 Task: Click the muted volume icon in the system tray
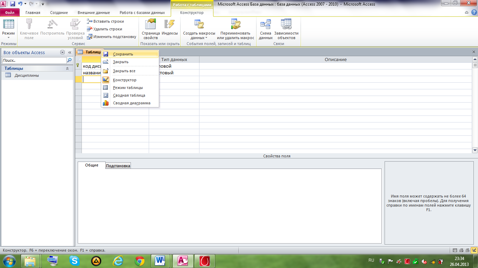tap(424, 261)
